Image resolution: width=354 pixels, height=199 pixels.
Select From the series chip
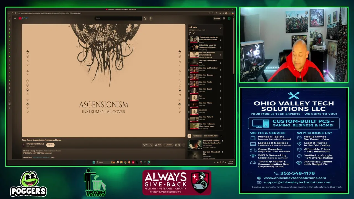[197, 136]
